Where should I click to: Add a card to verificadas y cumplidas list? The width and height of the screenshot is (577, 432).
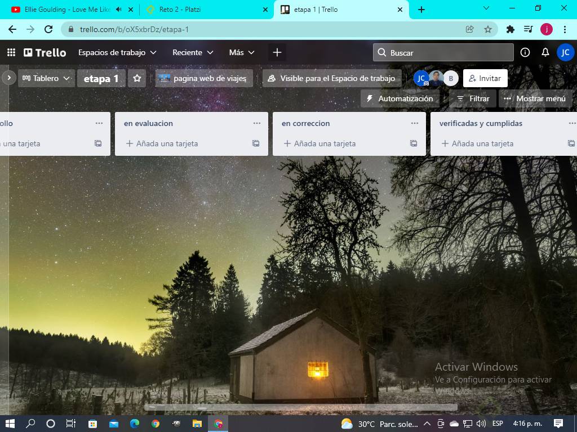(478, 143)
